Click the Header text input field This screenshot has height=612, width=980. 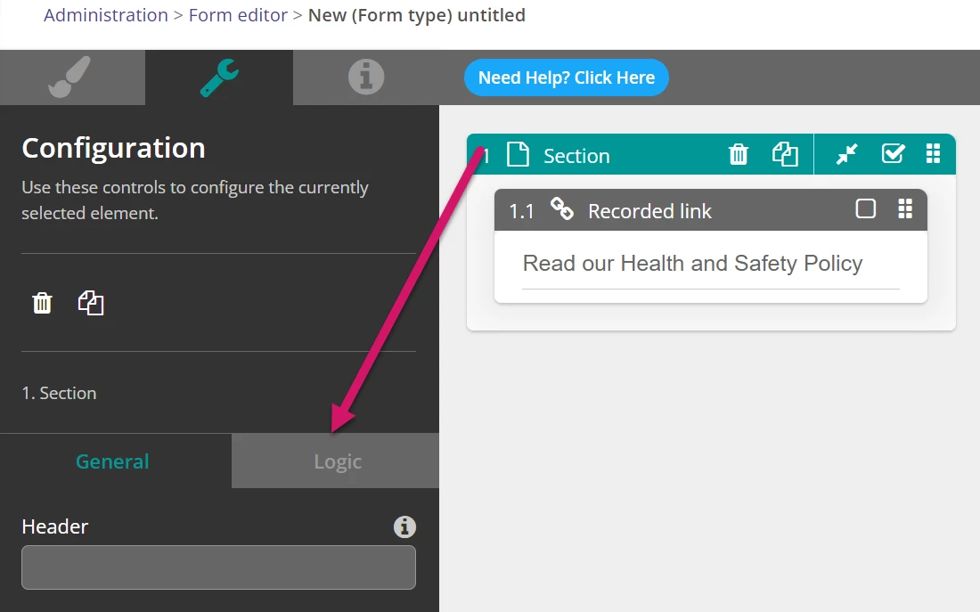click(219, 567)
